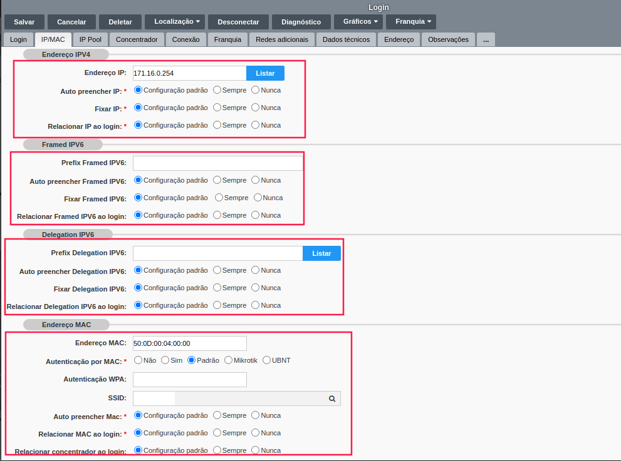This screenshot has height=461, width=621.
Task: Select UBNT for Autenticação por MAC
Action: click(x=267, y=360)
